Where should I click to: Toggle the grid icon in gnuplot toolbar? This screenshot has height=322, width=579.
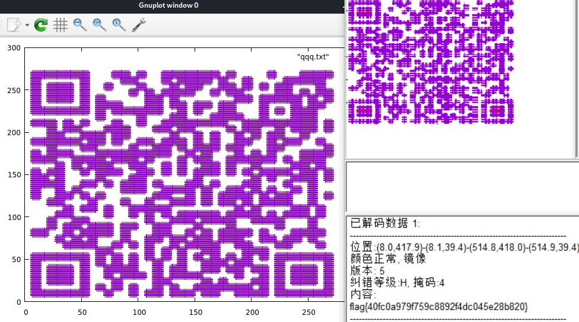[60, 25]
